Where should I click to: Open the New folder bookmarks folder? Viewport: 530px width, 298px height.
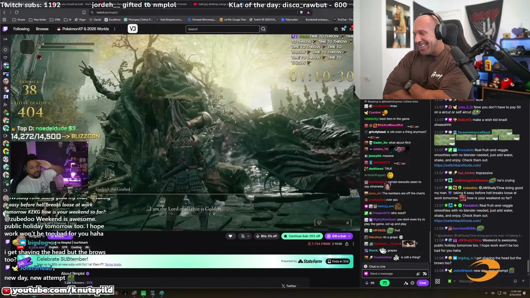(x=38, y=19)
